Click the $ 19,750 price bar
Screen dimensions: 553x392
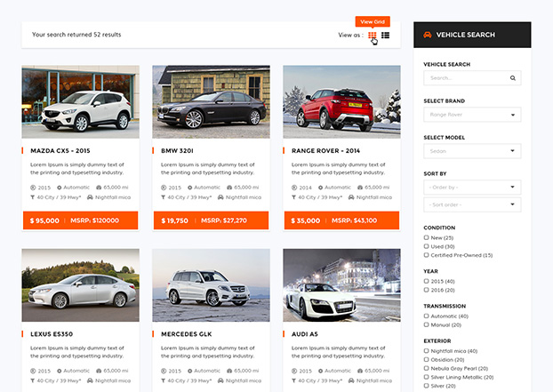click(x=211, y=220)
